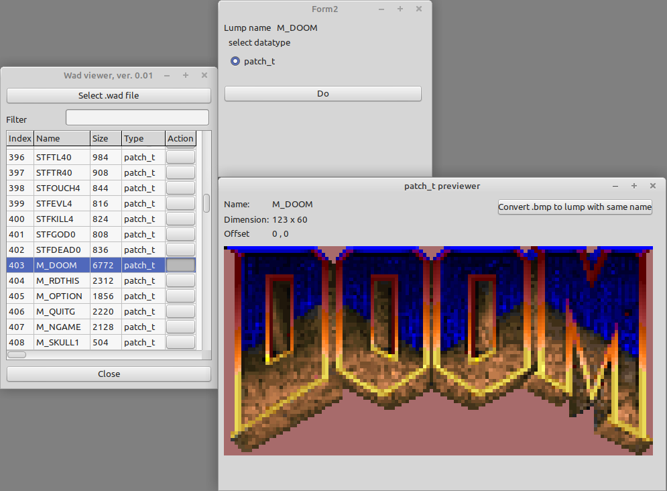This screenshot has width=667, height=491.
Task: Close the patch_t previewer window
Action: (x=653, y=186)
